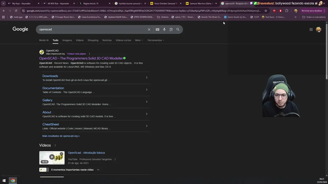Open the Videos section options menu

pos(55,145)
